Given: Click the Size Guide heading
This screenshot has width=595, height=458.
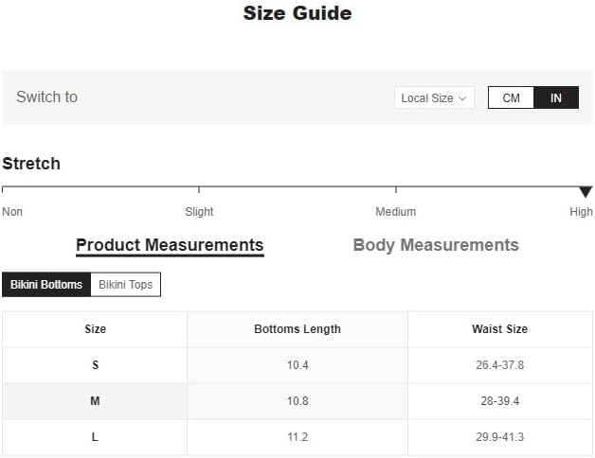Looking at the screenshot, I should pyautogui.click(x=297, y=13).
